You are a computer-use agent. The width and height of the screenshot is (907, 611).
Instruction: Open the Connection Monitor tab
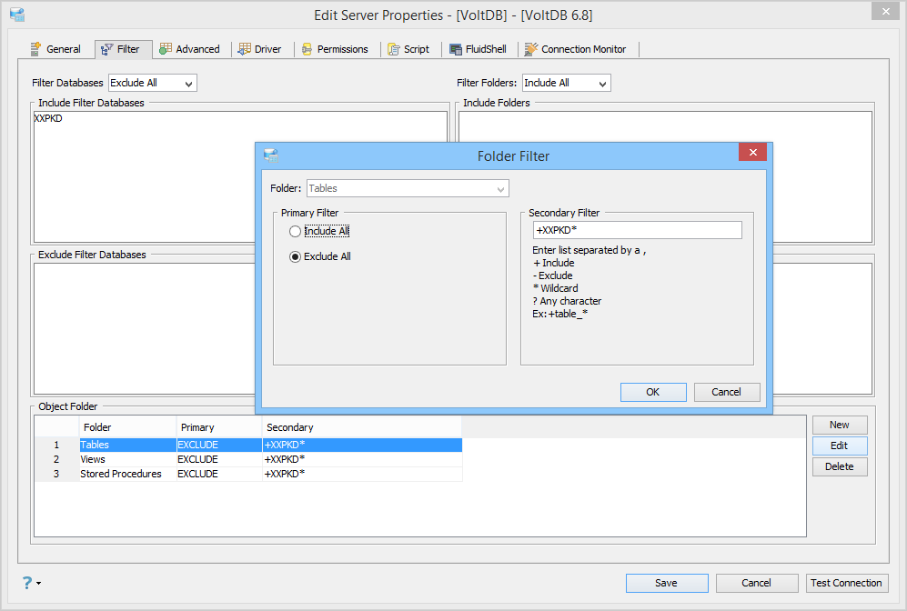pyautogui.click(x=576, y=49)
